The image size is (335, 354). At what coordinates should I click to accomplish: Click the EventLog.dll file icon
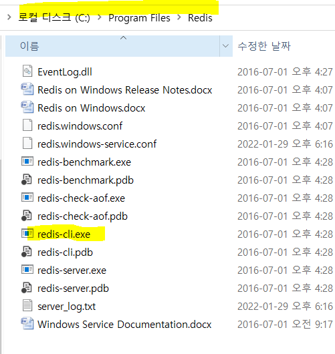(27, 71)
